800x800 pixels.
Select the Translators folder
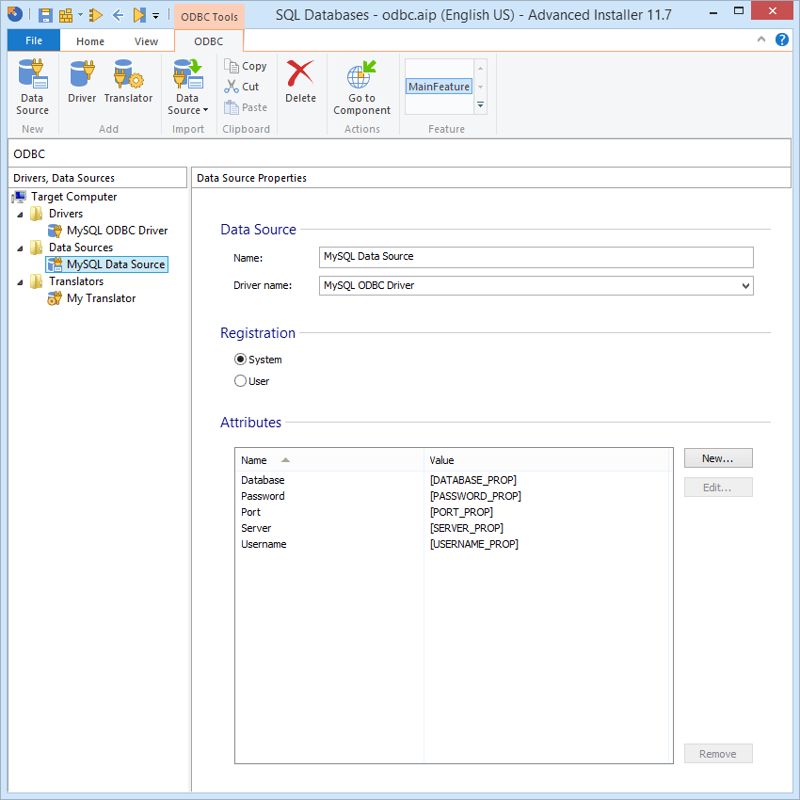[x=76, y=281]
